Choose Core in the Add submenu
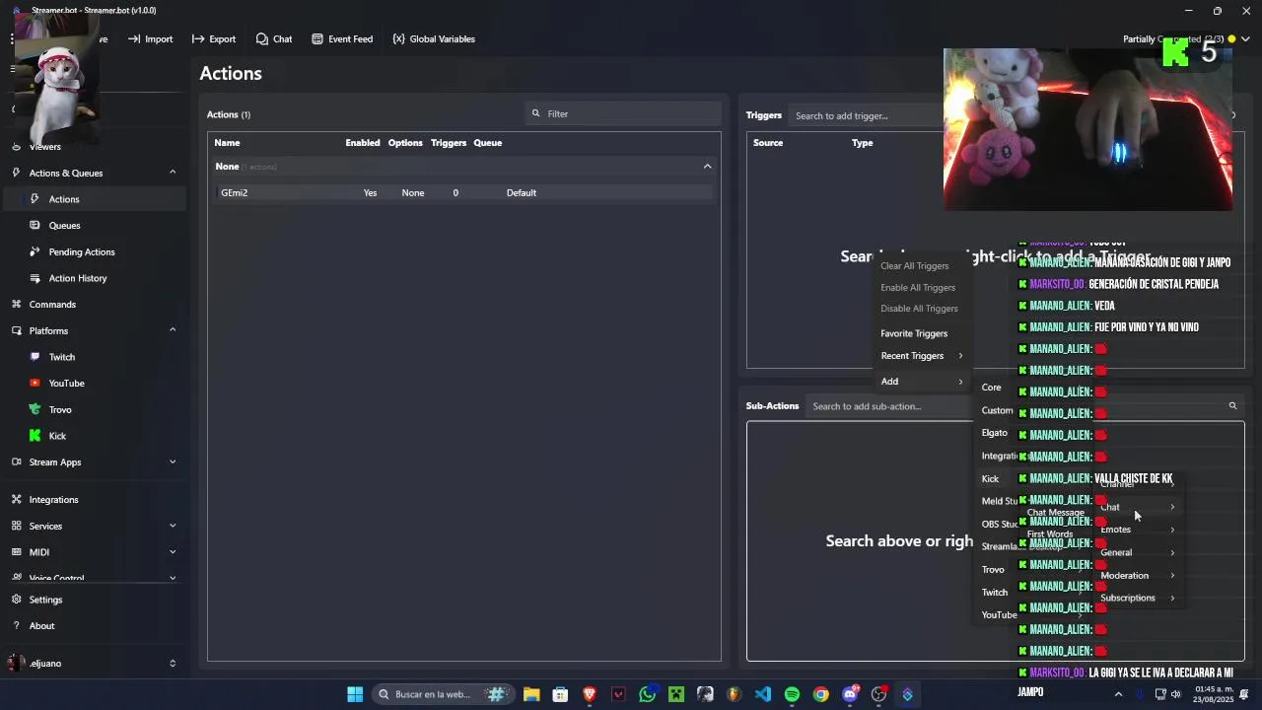This screenshot has height=710, width=1262. tap(991, 388)
